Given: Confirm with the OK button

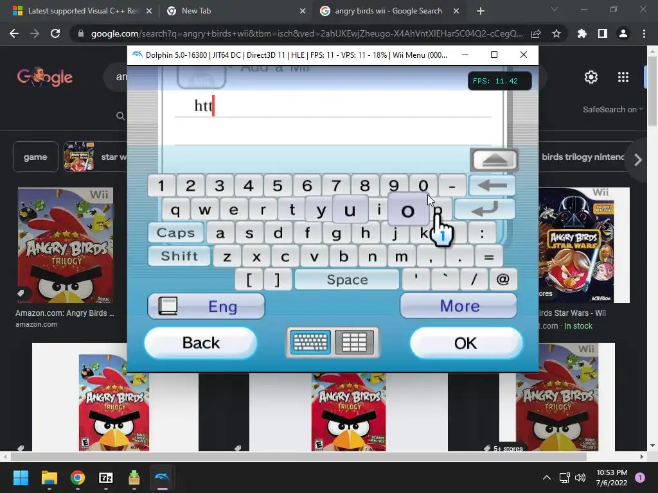Looking at the screenshot, I should pos(466,343).
